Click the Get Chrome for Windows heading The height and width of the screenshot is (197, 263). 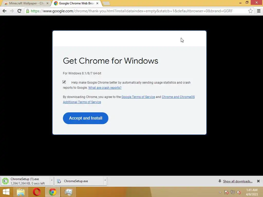(110, 61)
